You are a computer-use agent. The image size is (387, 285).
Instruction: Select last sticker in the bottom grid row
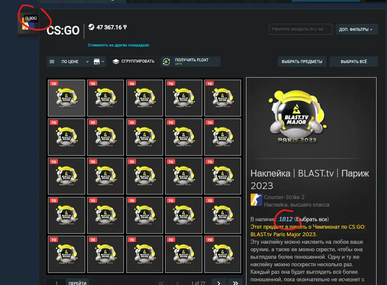point(223,255)
